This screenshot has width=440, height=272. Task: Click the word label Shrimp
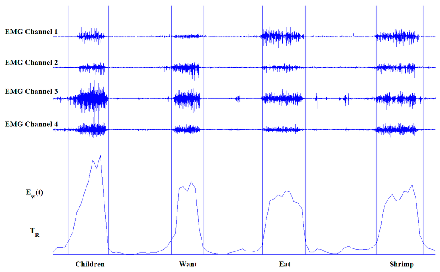click(402, 264)
